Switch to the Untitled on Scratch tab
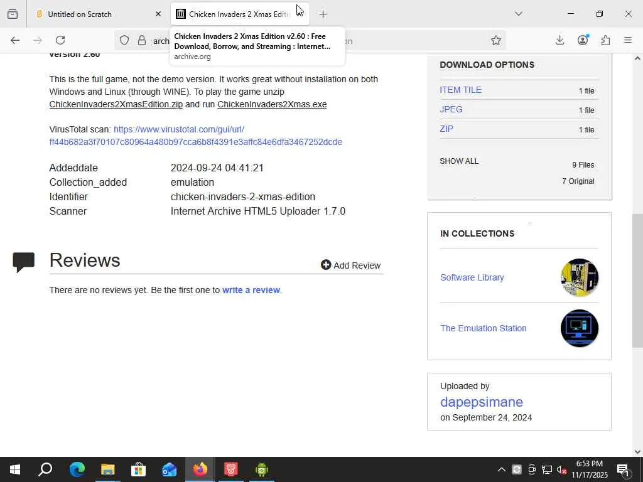 [x=98, y=14]
